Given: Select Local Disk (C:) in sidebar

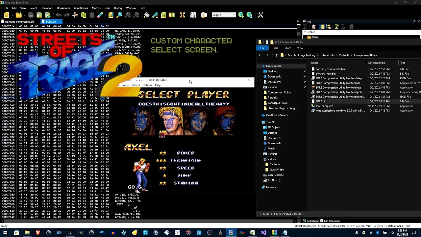Looking at the screenshot, I should pos(276,175).
